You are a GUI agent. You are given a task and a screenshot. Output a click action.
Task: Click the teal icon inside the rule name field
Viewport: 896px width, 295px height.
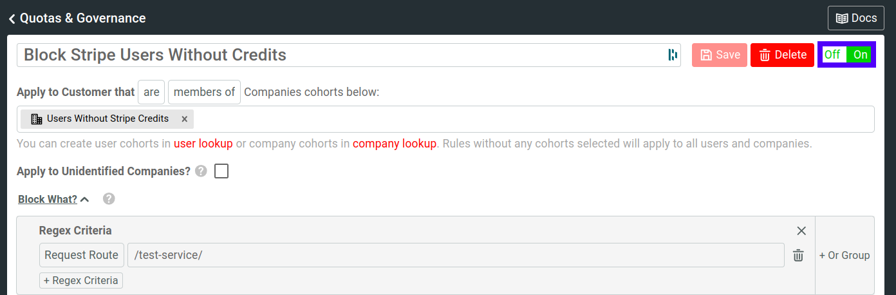(672, 55)
